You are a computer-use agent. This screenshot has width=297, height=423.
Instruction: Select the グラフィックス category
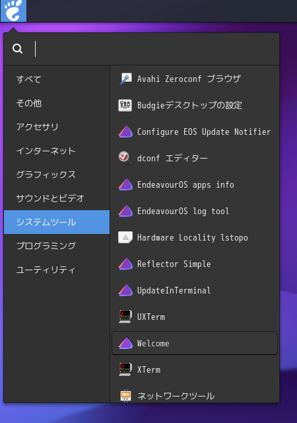point(57,174)
